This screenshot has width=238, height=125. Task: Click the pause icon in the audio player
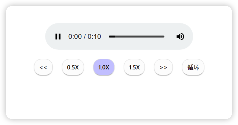tap(58, 37)
